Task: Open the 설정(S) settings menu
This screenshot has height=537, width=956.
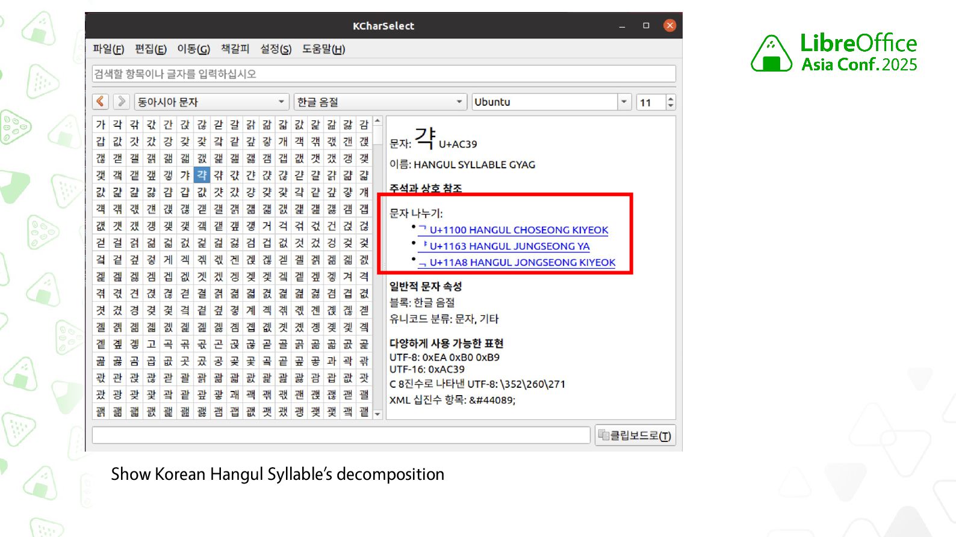Action: (x=276, y=49)
